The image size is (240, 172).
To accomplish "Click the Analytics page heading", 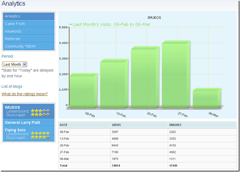I will point(14,3).
